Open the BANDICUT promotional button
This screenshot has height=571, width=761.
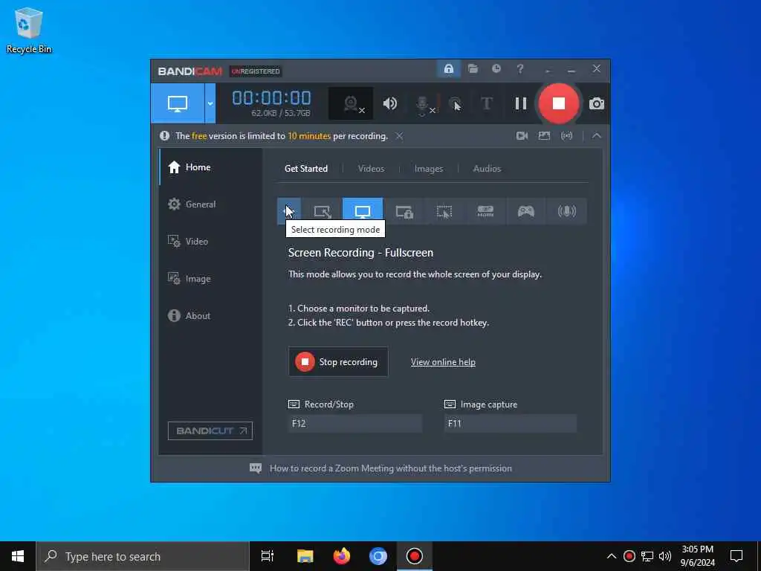[210, 430]
